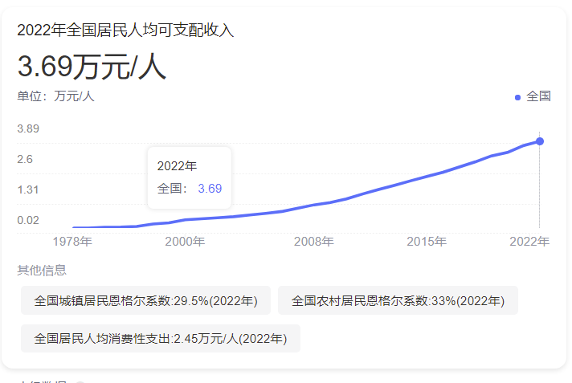The height and width of the screenshot is (383, 572).
Task: Open the 全国农村居民恩格尔系数 33% chip
Action: click(398, 301)
